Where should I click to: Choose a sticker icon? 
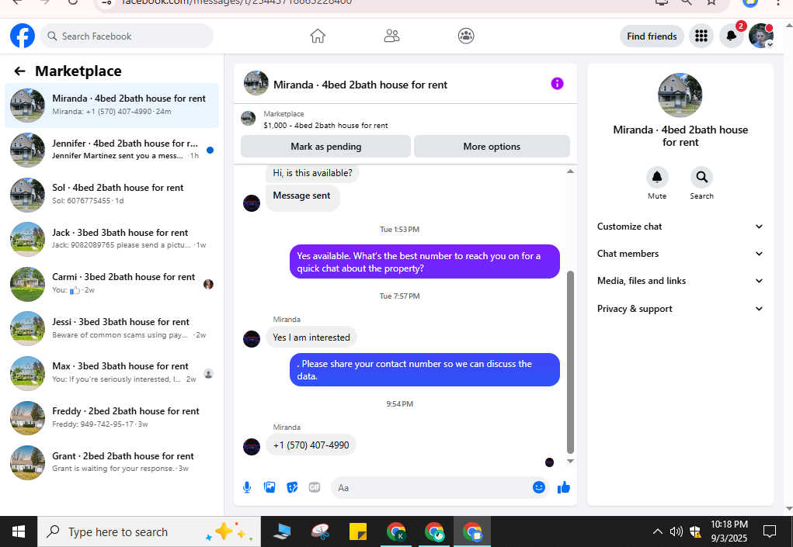tap(292, 487)
